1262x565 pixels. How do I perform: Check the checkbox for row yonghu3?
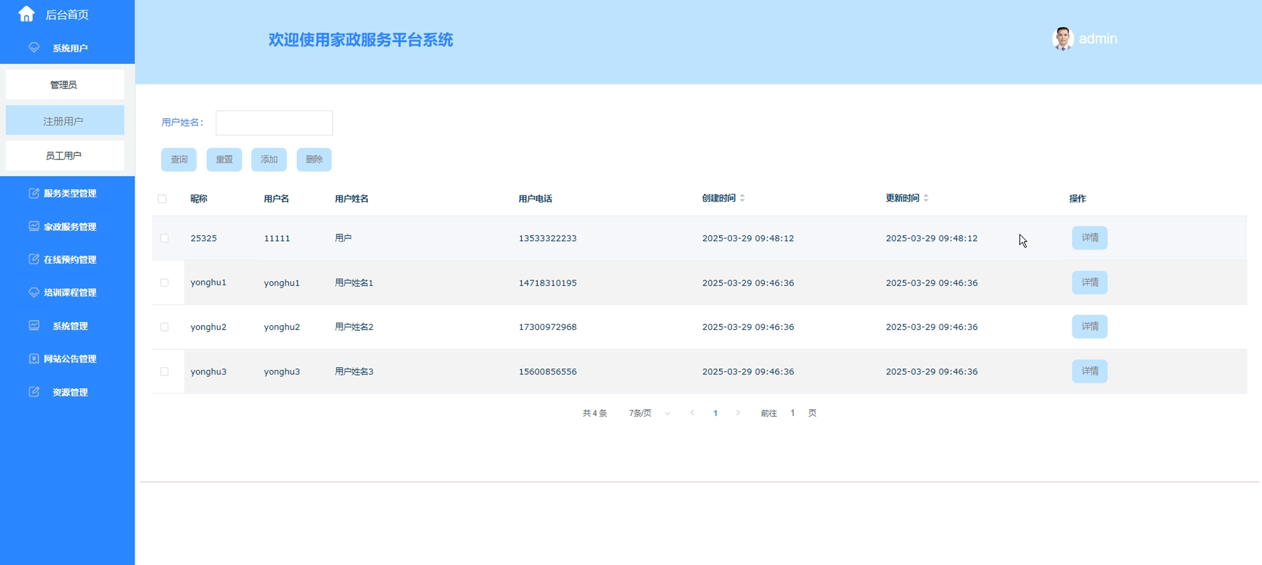(x=164, y=371)
